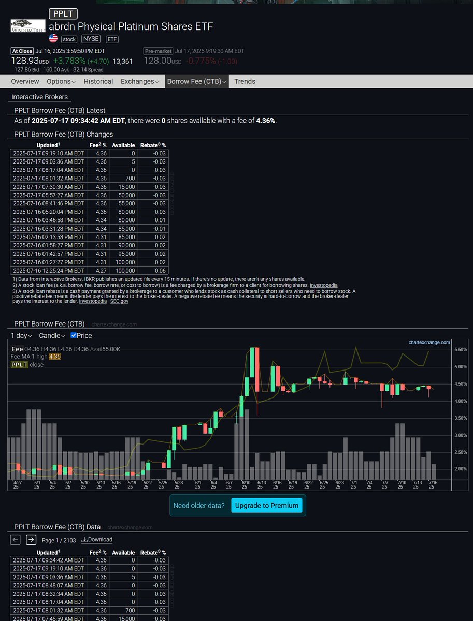
Task: Open the Candle chart type dropdown
Action: (x=52, y=335)
